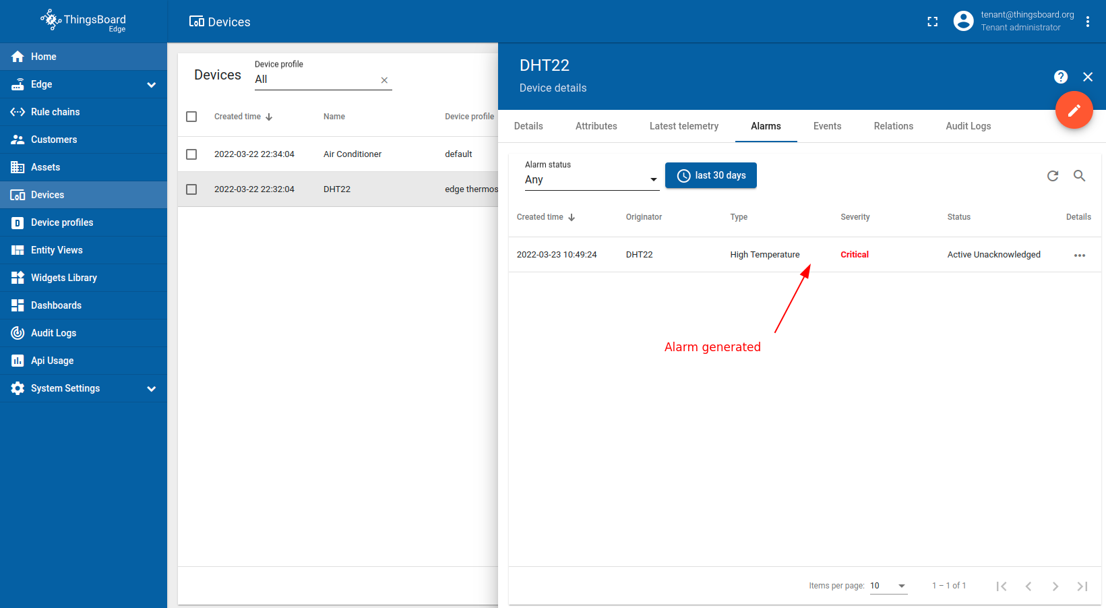The height and width of the screenshot is (608, 1106).
Task: Open the vertical three-dot menu
Action: point(1088,22)
